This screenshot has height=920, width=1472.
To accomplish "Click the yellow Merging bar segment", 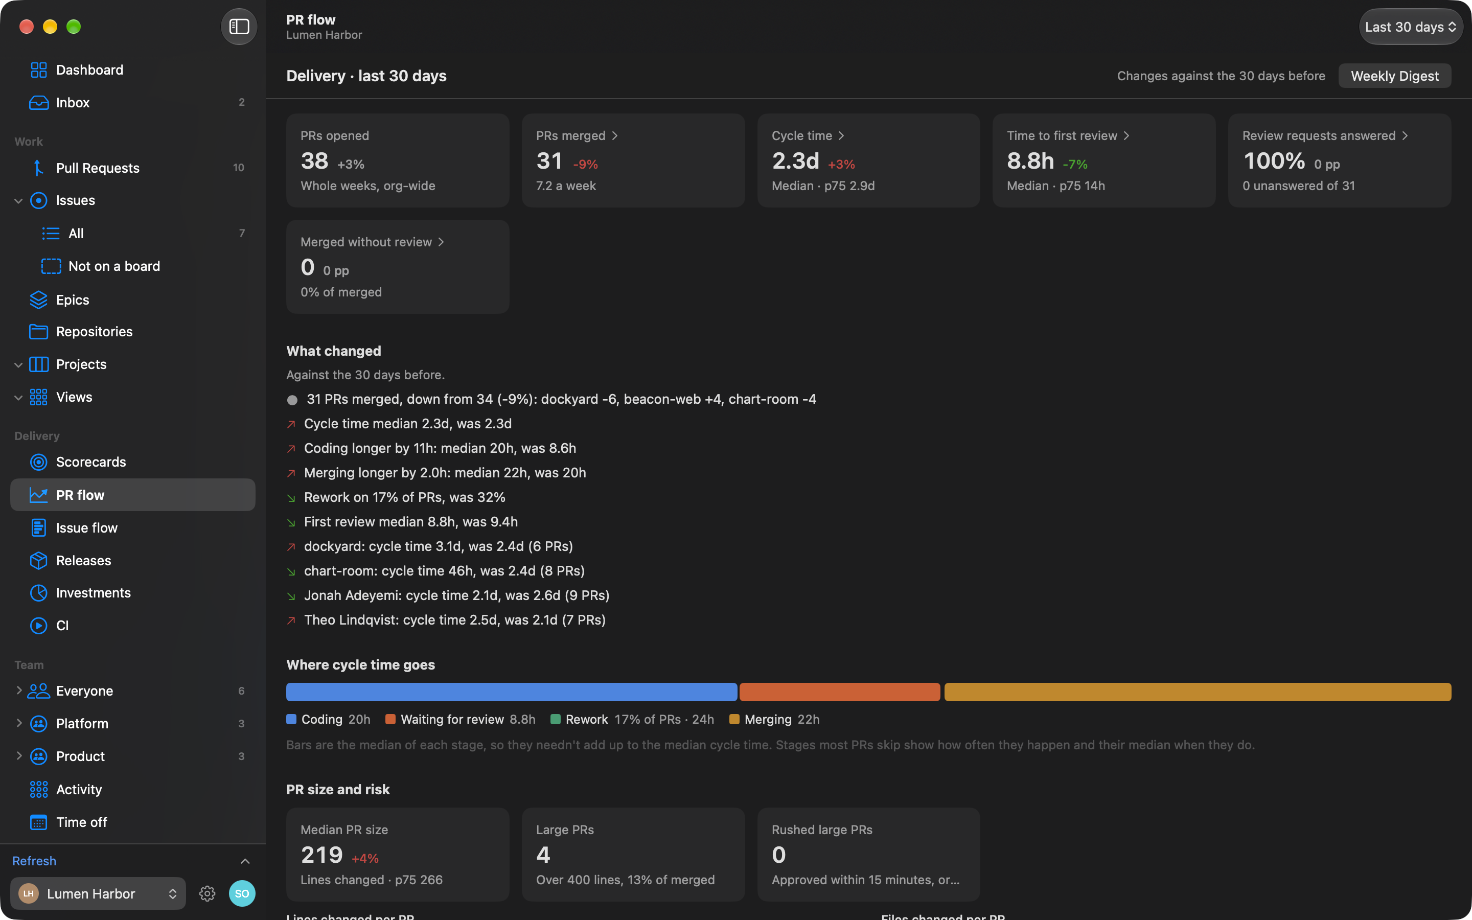I will coord(1197,692).
